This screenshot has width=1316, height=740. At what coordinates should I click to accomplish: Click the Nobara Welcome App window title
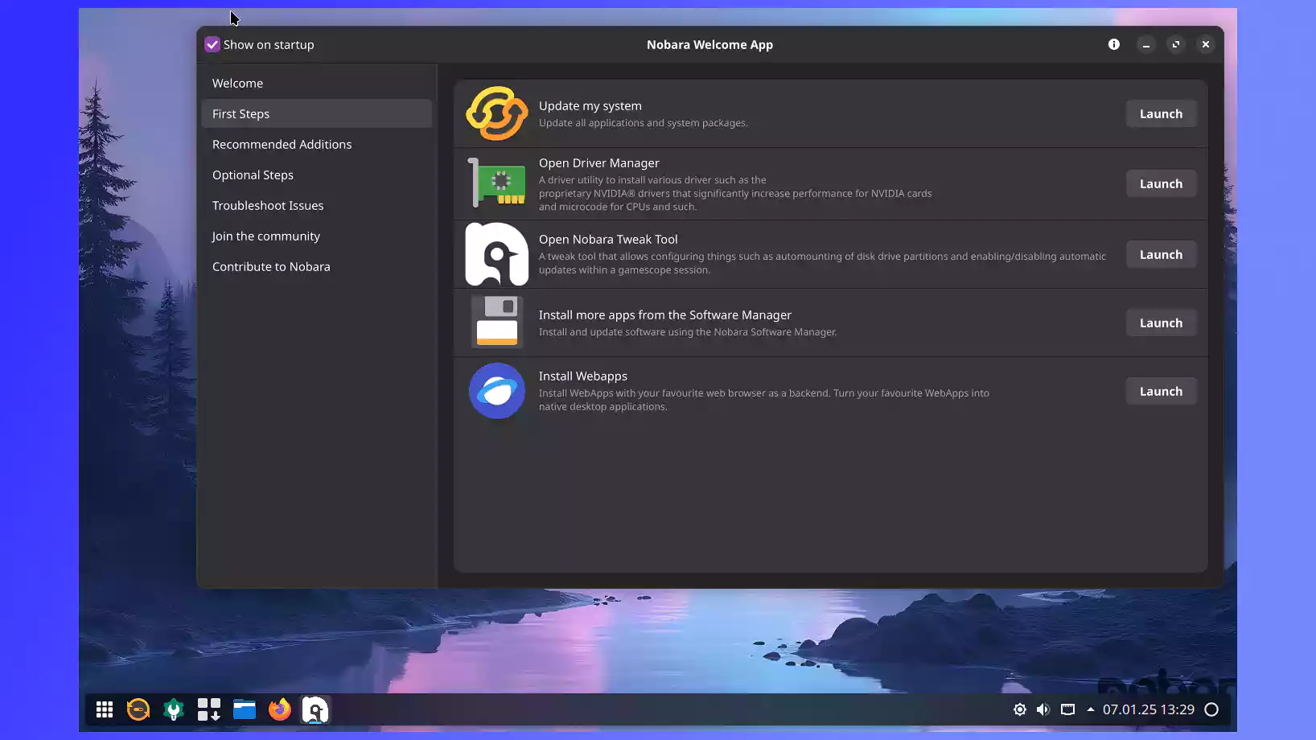(709, 45)
